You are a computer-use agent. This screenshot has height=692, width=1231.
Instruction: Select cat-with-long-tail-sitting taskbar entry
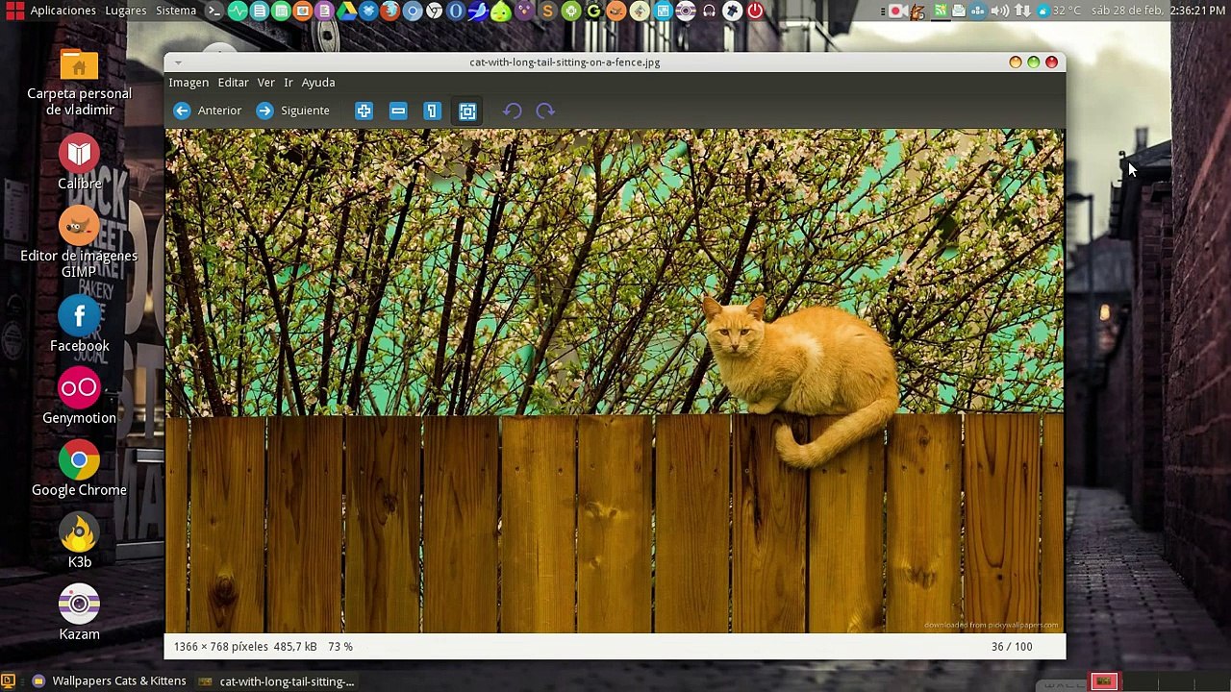tap(277, 681)
